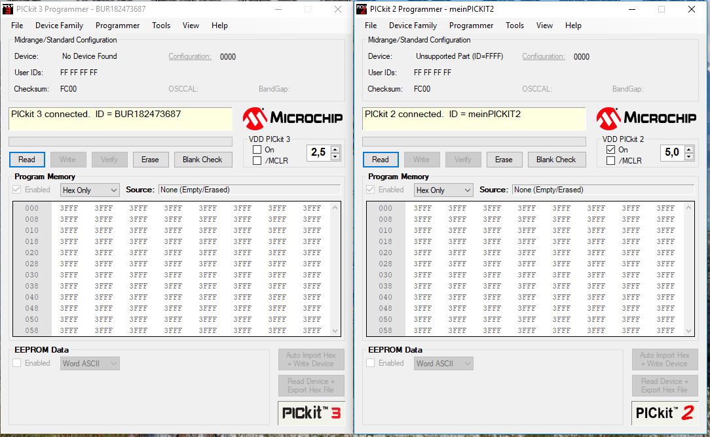Enable VDD On in the PICkit 3 window
710x437 pixels.
257,149
